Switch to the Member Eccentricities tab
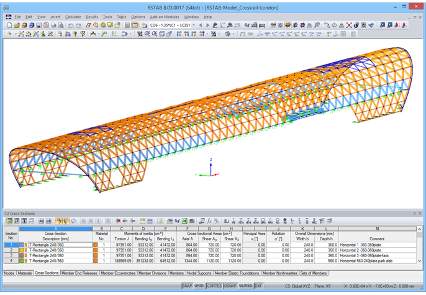 coord(118,273)
